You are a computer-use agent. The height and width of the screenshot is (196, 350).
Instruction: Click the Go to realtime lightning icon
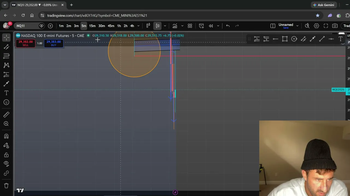point(175,192)
